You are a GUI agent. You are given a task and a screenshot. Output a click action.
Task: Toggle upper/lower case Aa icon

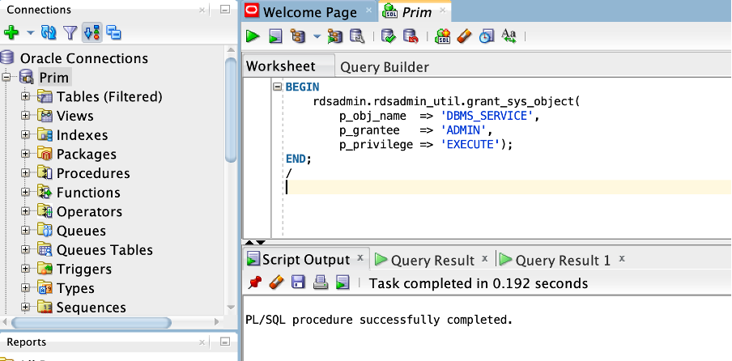click(509, 36)
